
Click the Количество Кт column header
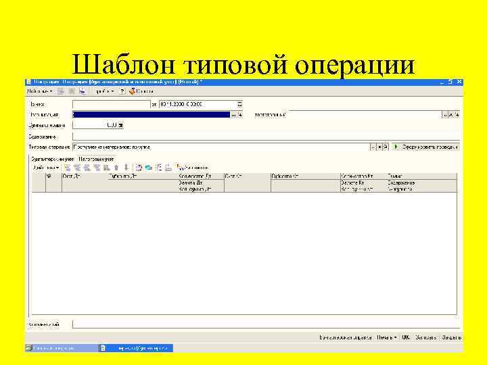coord(363,176)
